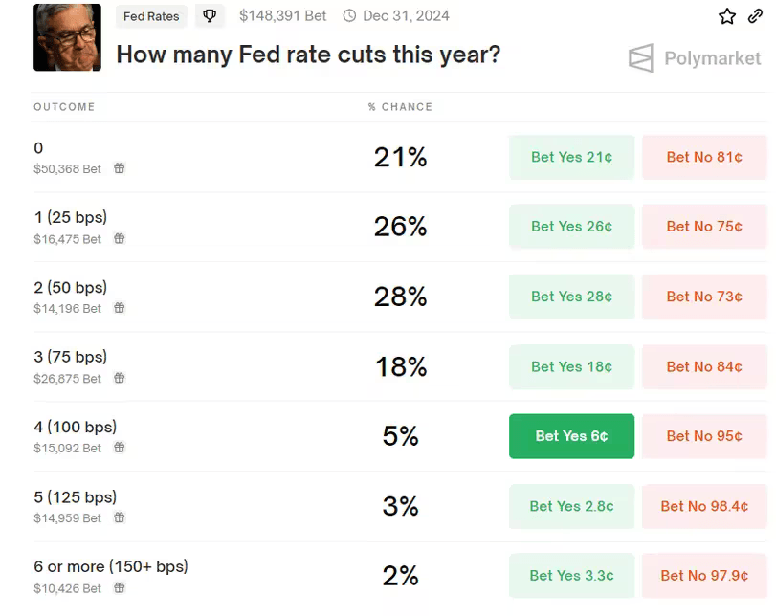Viewport: 776px width, 616px height.
Task: Click the gift icon beside $26,875 Bet
Action: (120, 378)
